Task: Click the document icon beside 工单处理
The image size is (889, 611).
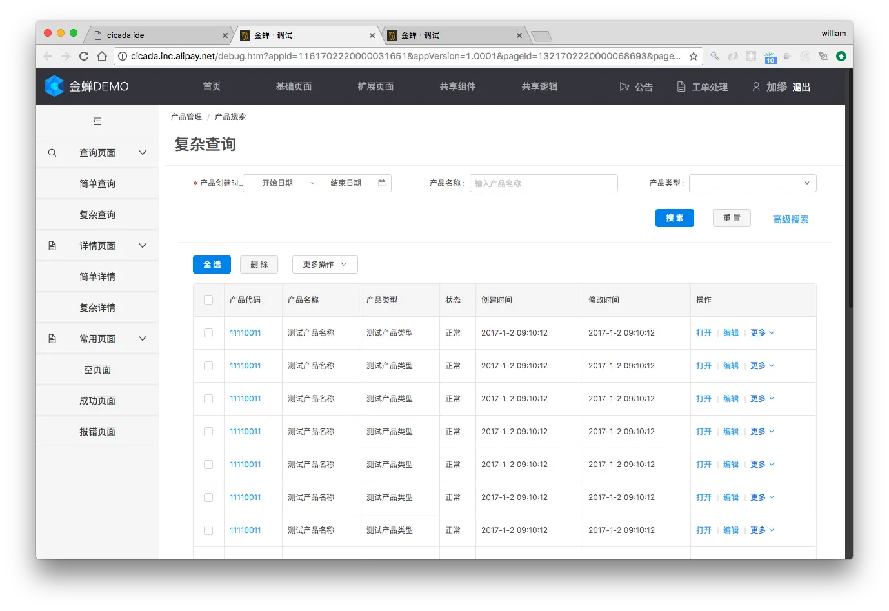Action: coord(681,86)
